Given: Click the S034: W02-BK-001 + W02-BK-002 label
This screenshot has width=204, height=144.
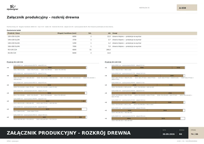Looking at the screenshot, I should coord(122,113).
